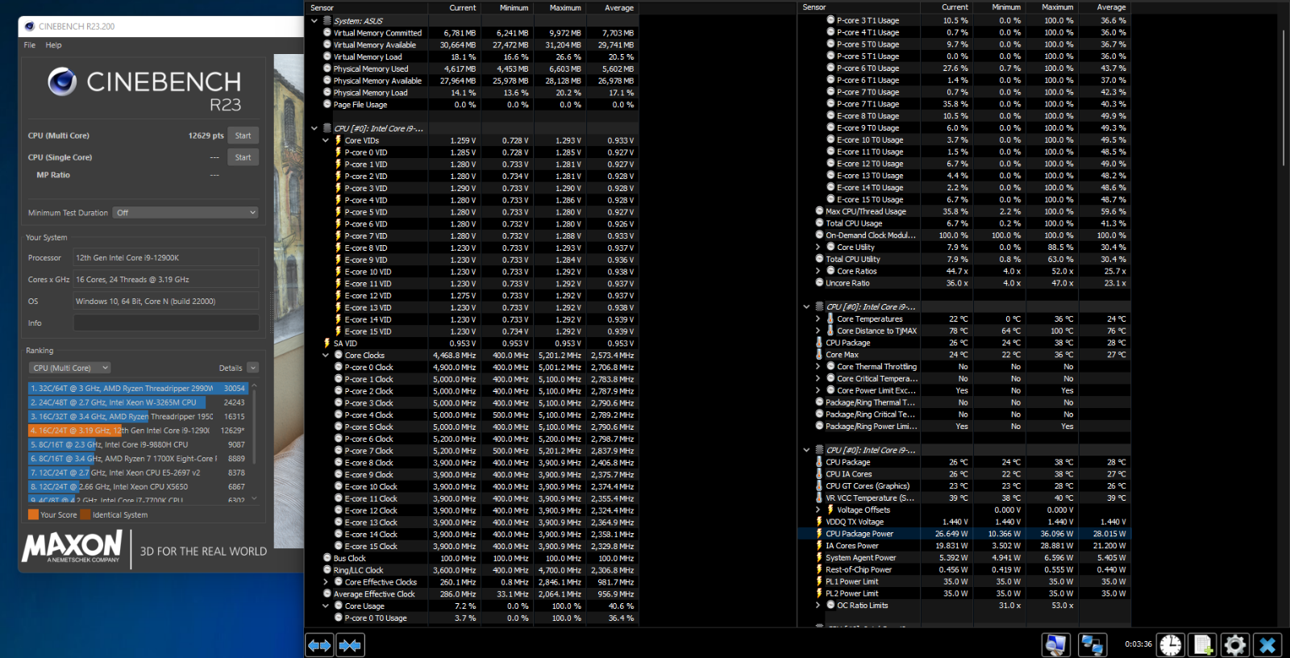
Task: Select ranking row 4 12th Gen Intel Core i9
Action: pyautogui.click(x=138, y=431)
